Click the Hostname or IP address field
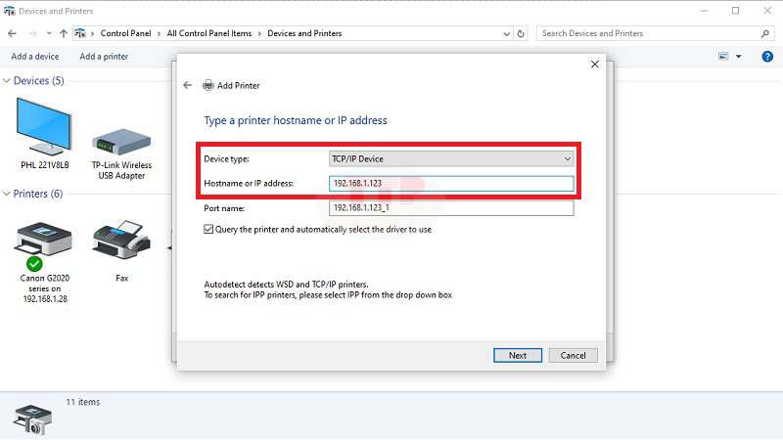 pos(450,184)
